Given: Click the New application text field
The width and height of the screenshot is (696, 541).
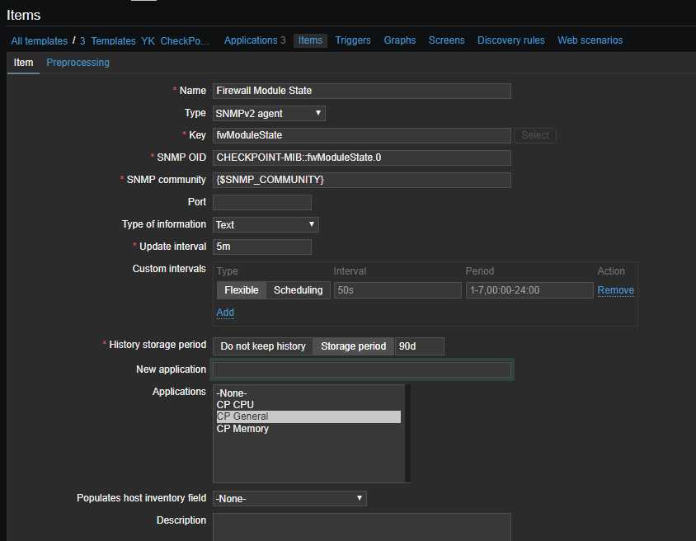Looking at the screenshot, I should (361, 369).
